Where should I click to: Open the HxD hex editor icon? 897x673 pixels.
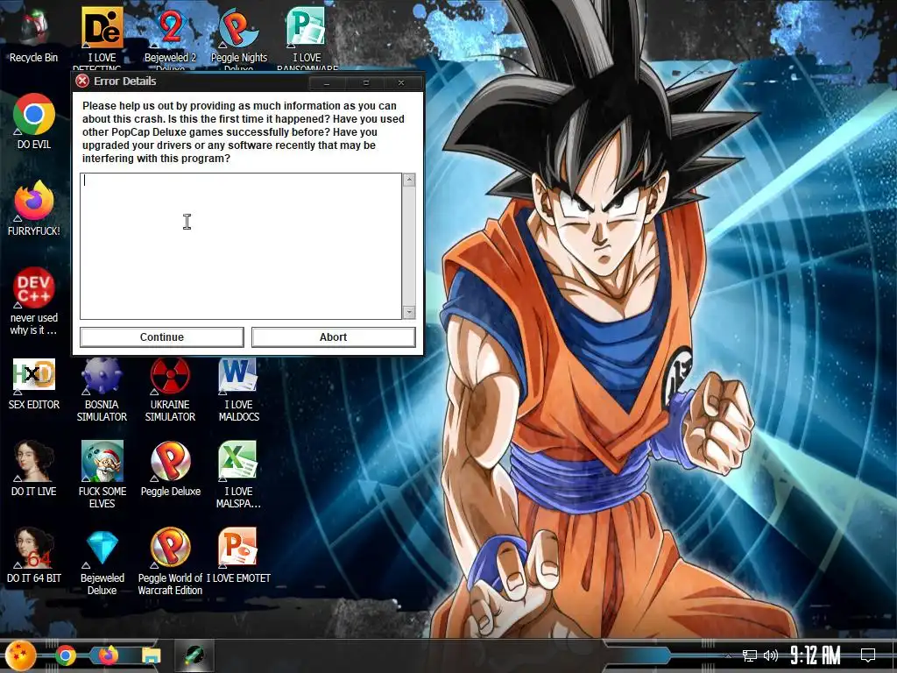pyautogui.click(x=34, y=374)
